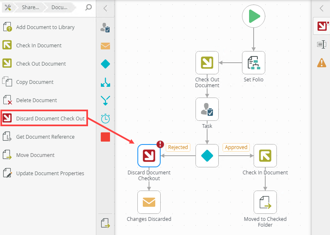
Task: Open the Discard Document Check Out configuration tab
Action: pos(322,26)
